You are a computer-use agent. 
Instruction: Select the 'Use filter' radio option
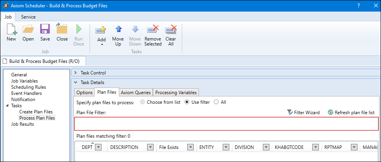188,102
